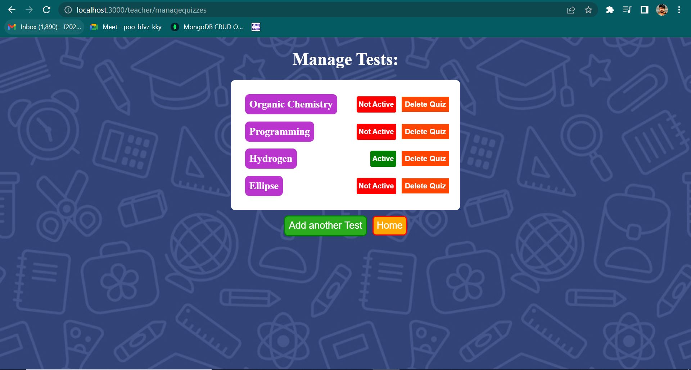This screenshot has height=370, width=691.
Task: Open the Extensions puzzle icon
Action: point(610,10)
